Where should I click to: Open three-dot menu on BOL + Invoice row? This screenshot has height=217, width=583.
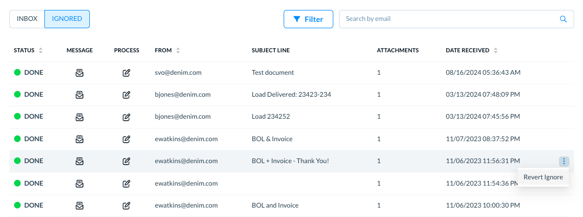564,161
